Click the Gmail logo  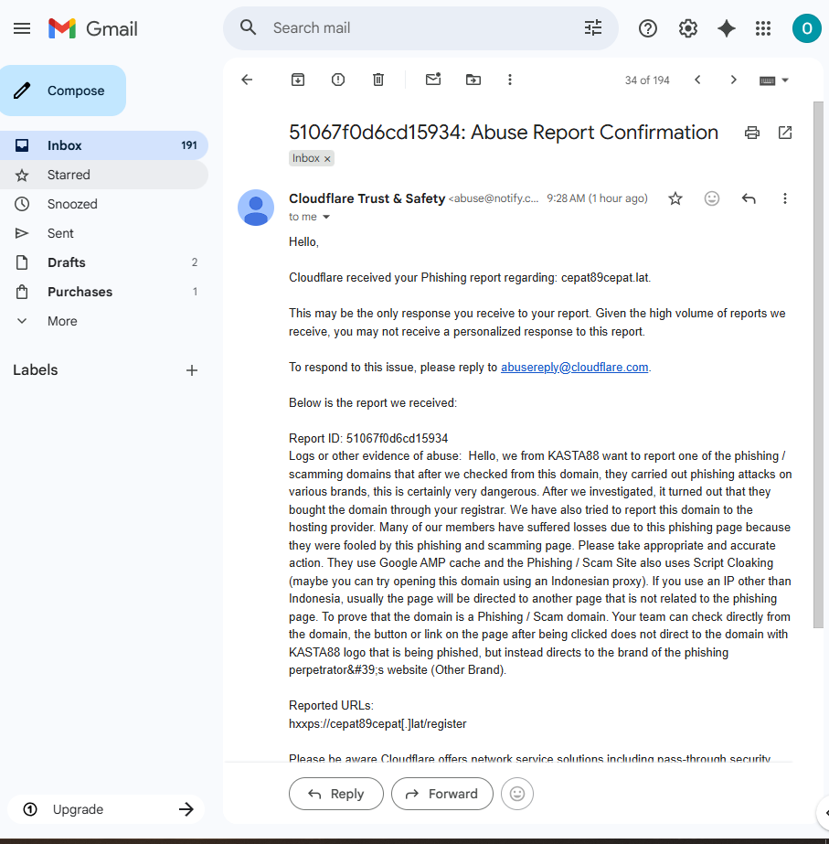(93, 28)
